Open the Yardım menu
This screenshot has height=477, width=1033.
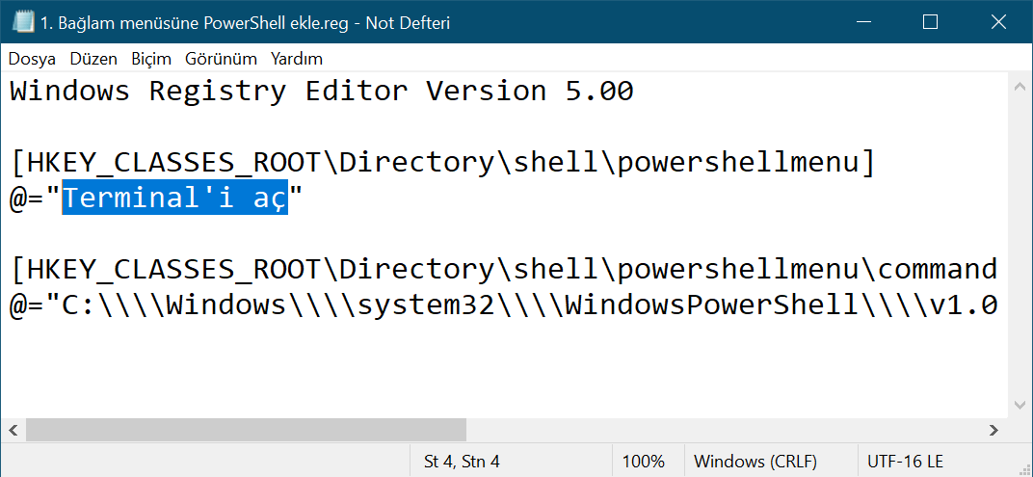(x=297, y=59)
